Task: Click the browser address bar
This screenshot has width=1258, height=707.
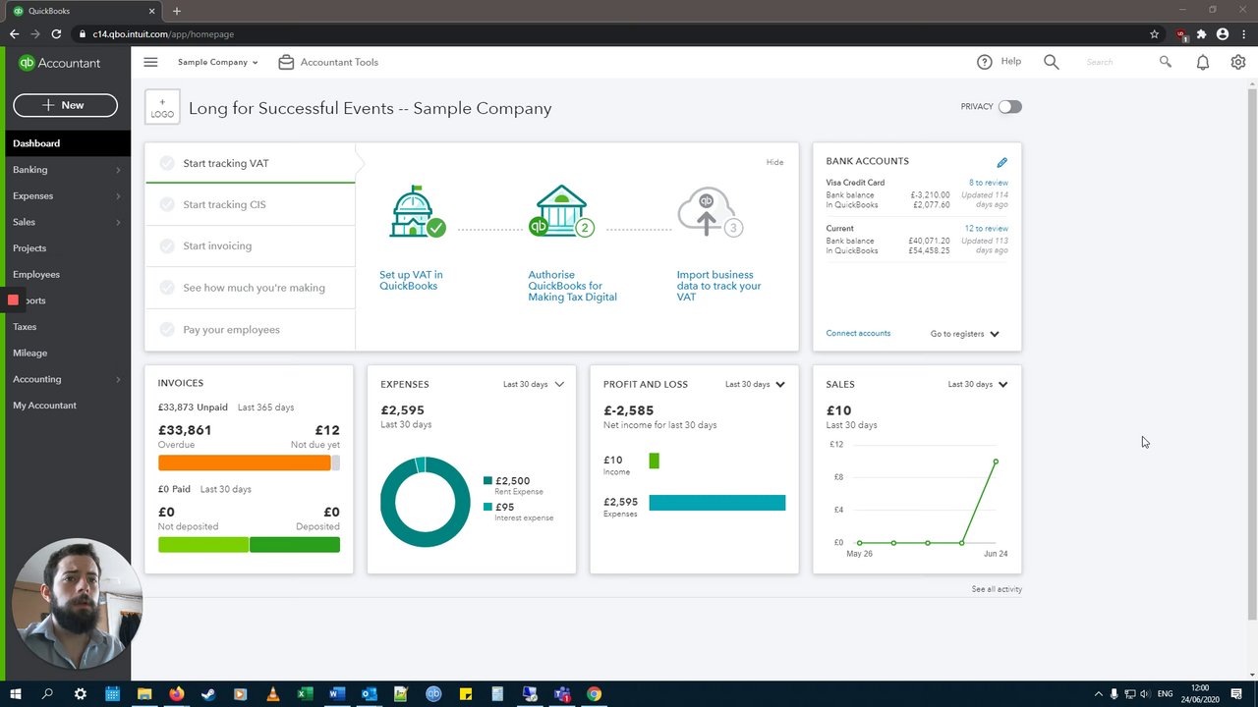Action: click(609, 34)
